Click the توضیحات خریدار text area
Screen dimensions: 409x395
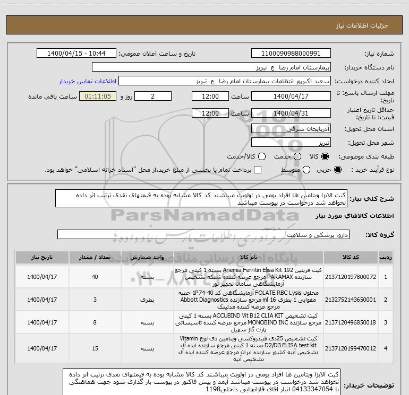[x=201, y=382]
